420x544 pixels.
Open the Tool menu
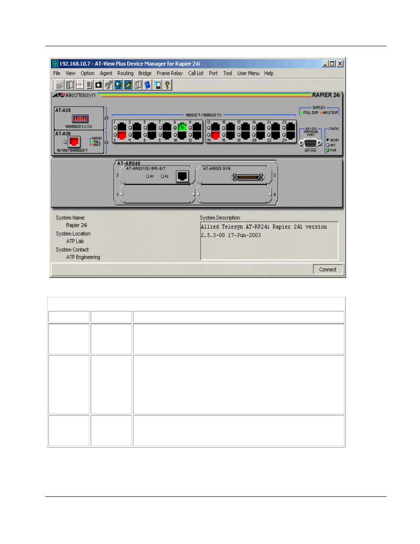tap(228, 74)
